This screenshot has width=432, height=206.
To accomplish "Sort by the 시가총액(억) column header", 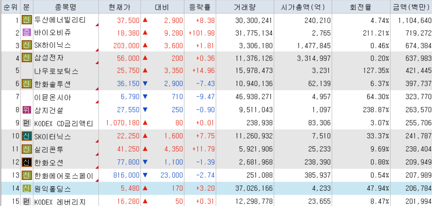I will [303, 7].
